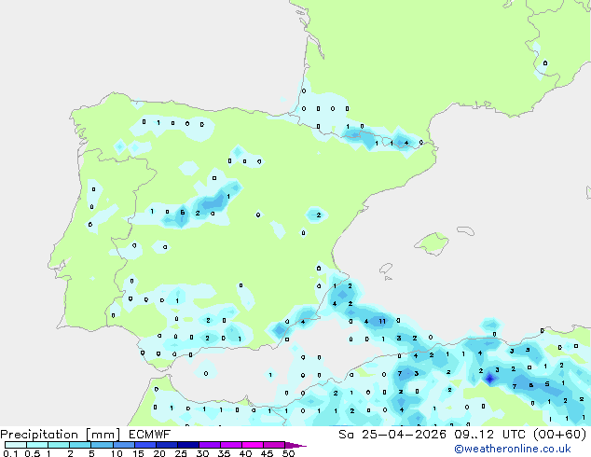Click the Menorca island outline
591x457 pixels.
(x=465, y=230)
